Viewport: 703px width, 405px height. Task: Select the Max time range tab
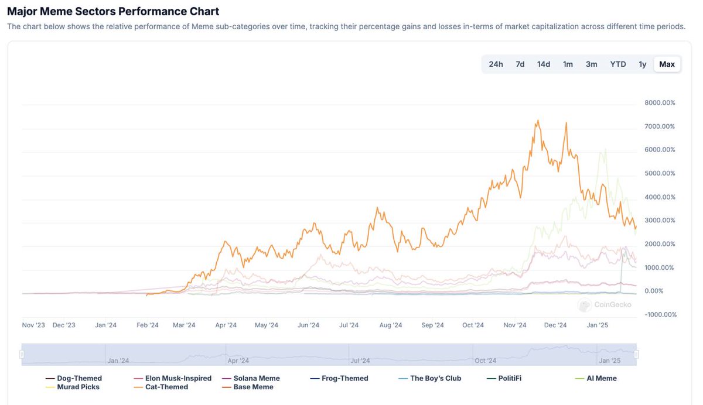coord(667,64)
